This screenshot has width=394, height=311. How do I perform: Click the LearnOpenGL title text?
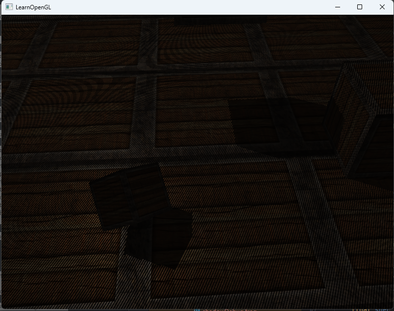[x=33, y=7]
